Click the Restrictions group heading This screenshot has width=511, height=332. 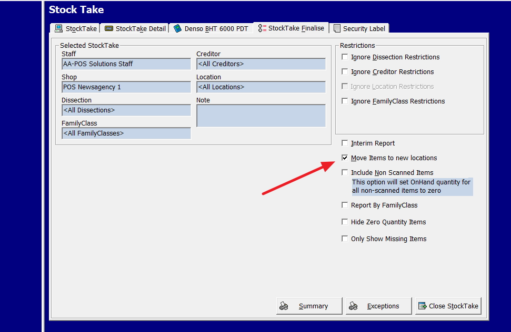click(357, 46)
